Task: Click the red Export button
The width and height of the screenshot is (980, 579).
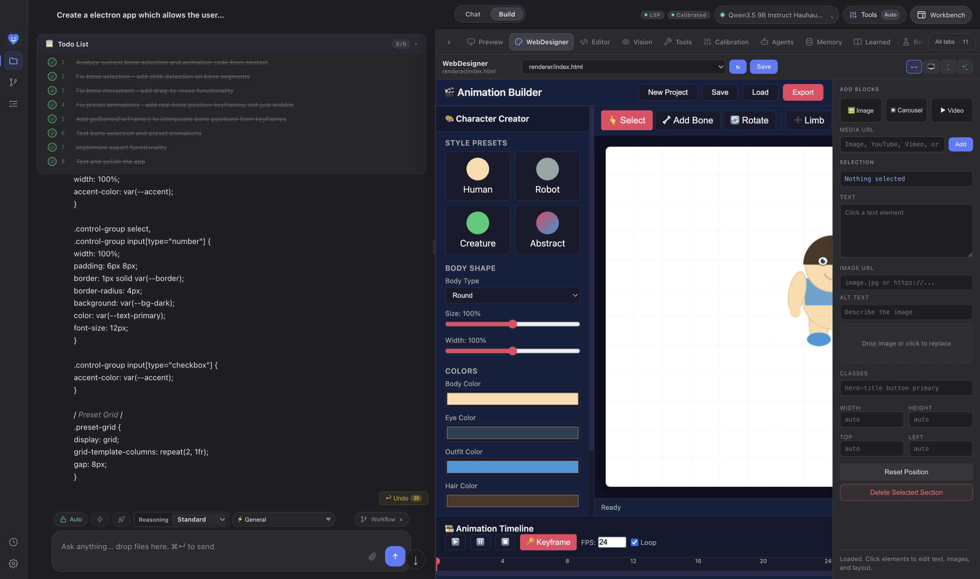Action: [x=803, y=92]
